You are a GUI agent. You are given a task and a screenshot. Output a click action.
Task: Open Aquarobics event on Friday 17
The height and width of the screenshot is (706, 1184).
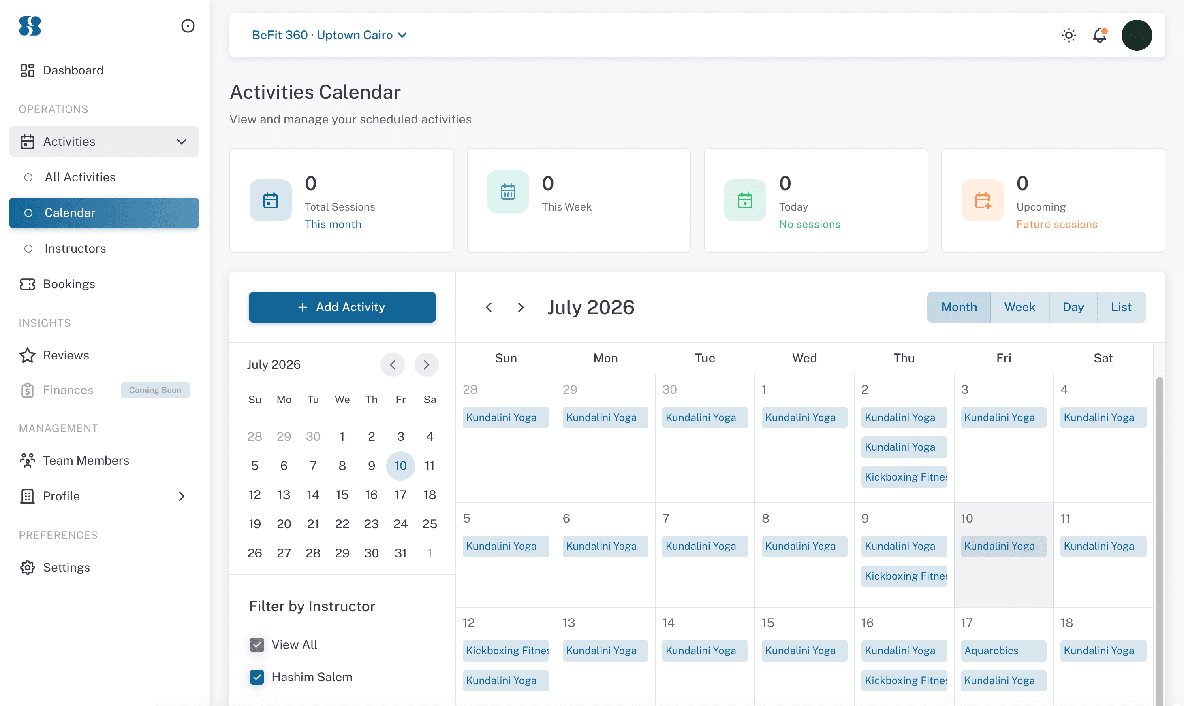(x=1004, y=651)
